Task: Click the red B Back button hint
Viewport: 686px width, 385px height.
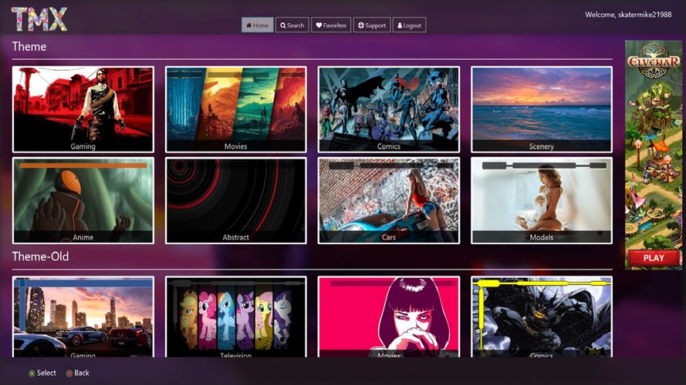Action: pos(77,373)
